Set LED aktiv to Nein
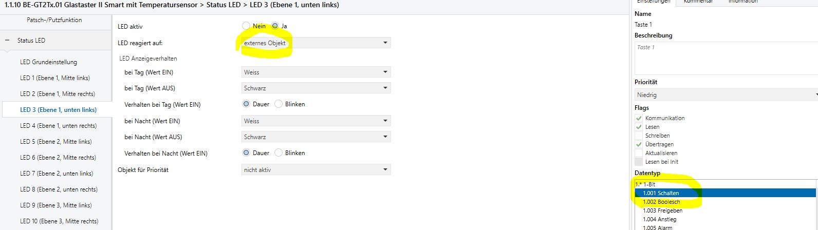Image resolution: width=818 pixels, height=230 pixels. (246, 26)
